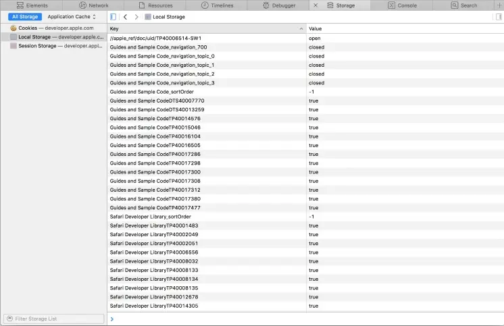Select Guides and Sample CodeTP40016104 row
Viewport: 504px width, 326px height.
click(x=305, y=136)
